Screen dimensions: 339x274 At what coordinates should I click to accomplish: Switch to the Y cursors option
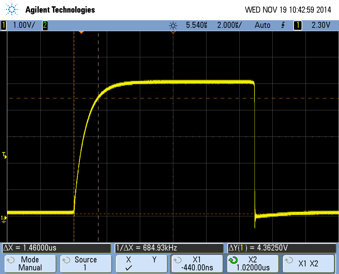(x=154, y=260)
